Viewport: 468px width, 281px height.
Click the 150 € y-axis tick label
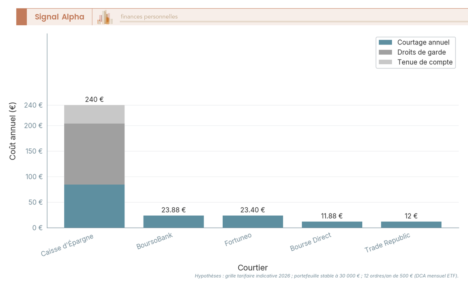coord(33,151)
